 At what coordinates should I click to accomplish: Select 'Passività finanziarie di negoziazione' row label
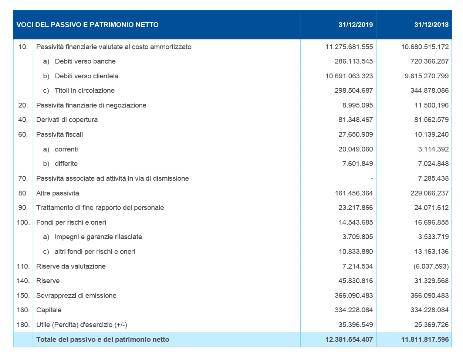pyautogui.click(x=91, y=105)
